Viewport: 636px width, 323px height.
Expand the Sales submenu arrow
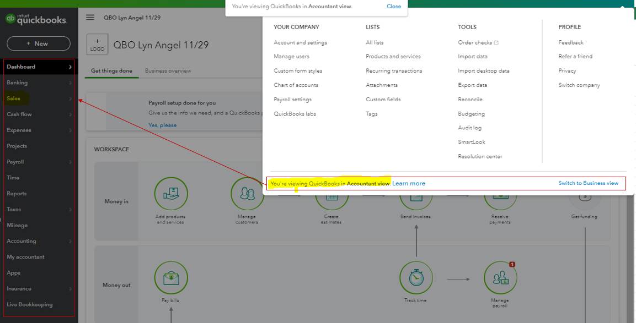(x=70, y=98)
